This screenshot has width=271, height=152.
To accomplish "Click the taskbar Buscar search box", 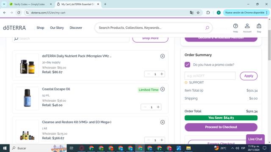I will coord(39,148).
